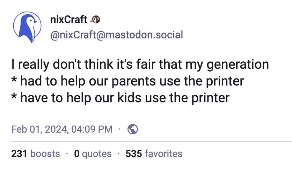
Task: Click the post line starting "I really don't think"
Action: 140,65
